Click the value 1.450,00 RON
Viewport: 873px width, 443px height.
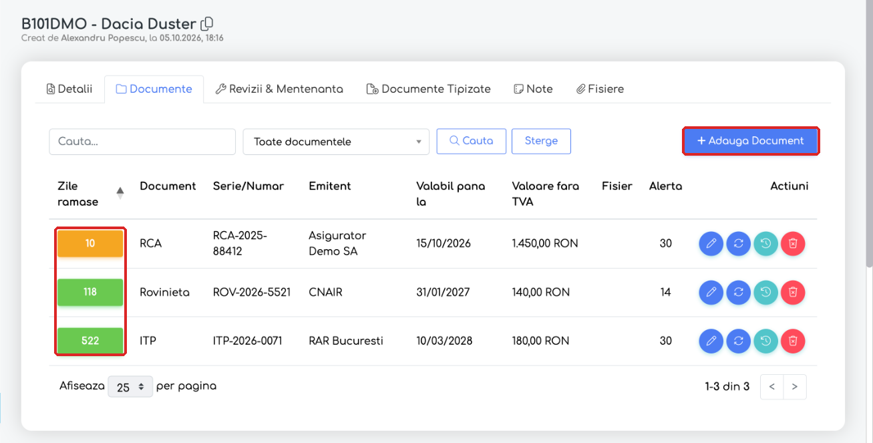[x=545, y=244]
